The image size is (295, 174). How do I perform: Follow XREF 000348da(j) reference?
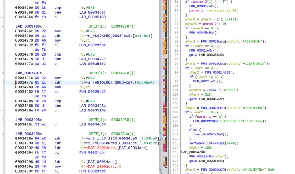(123, 134)
